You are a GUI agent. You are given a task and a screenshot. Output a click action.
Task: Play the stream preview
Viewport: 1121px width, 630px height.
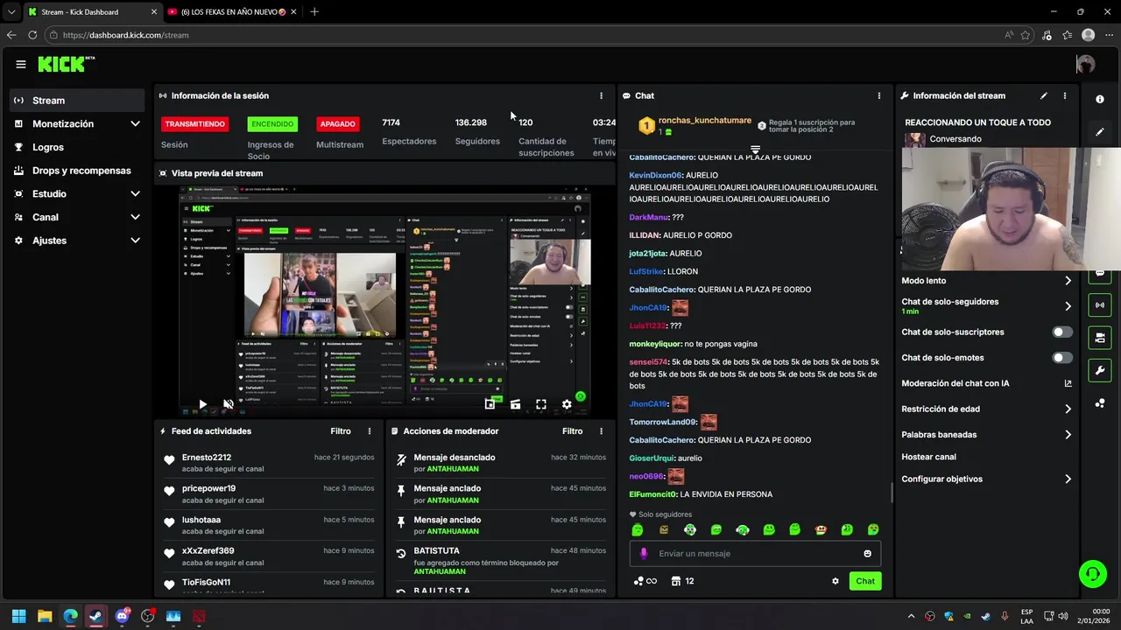[x=202, y=404]
